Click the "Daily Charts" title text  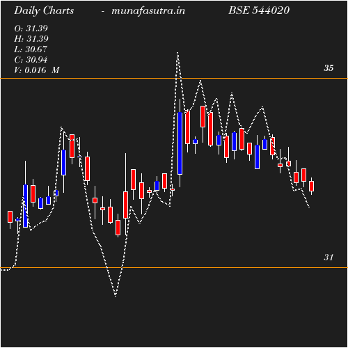(x=44, y=11)
